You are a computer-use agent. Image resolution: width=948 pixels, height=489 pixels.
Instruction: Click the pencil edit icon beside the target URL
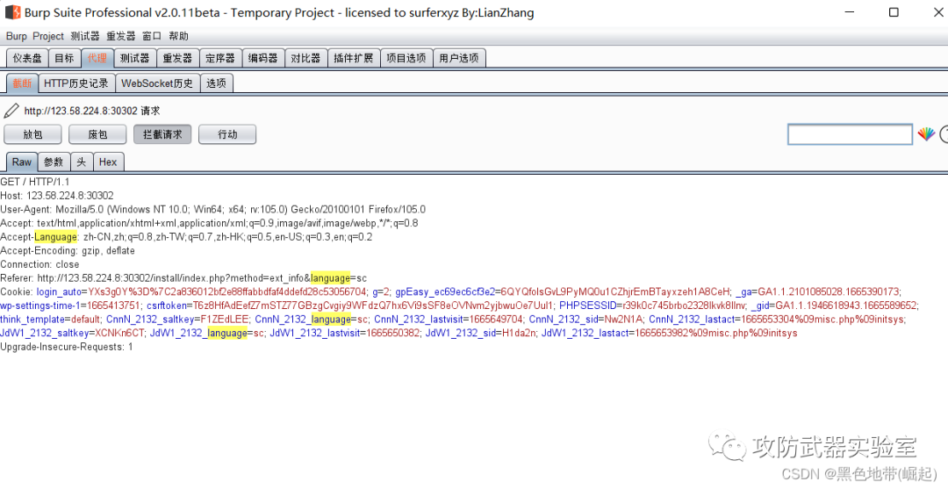tap(11, 111)
